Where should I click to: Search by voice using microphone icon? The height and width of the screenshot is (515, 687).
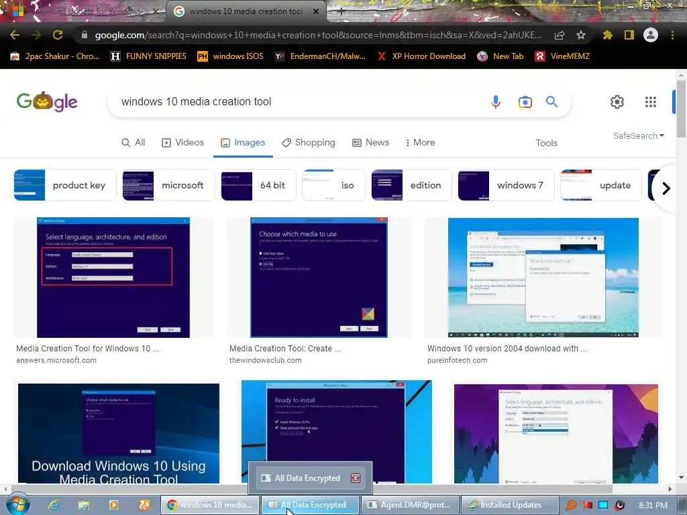click(496, 102)
